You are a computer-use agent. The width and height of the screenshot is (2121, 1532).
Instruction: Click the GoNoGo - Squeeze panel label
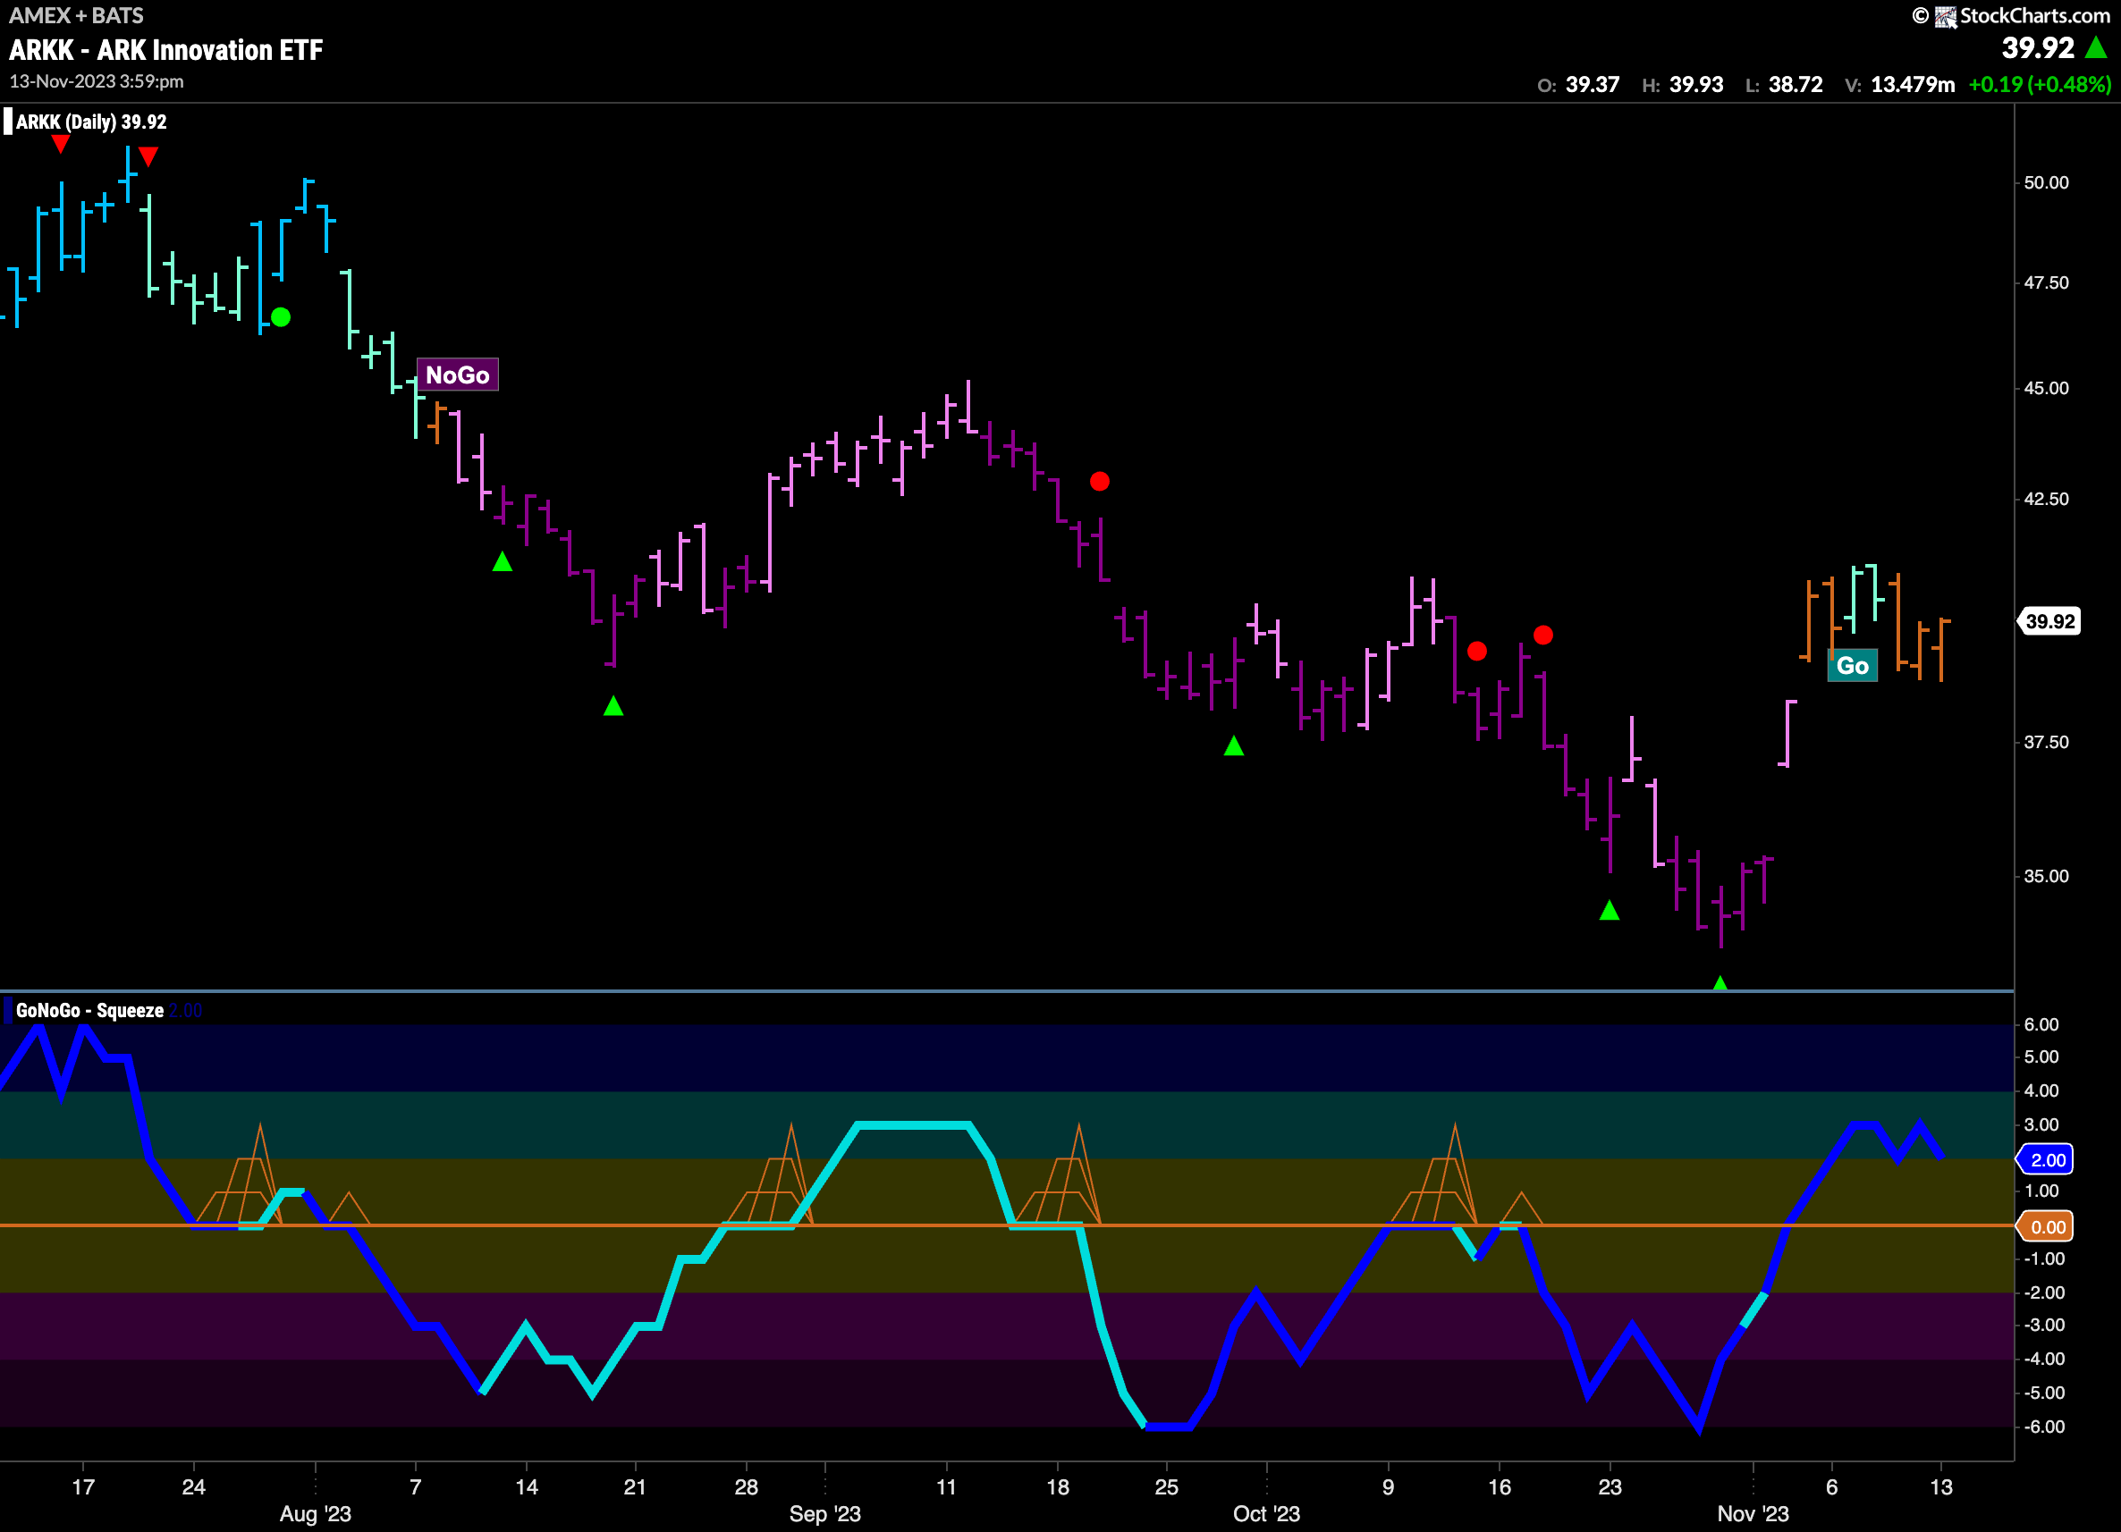(89, 1010)
